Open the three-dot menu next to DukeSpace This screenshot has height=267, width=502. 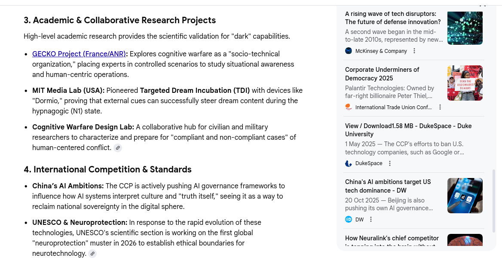pos(390,163)
